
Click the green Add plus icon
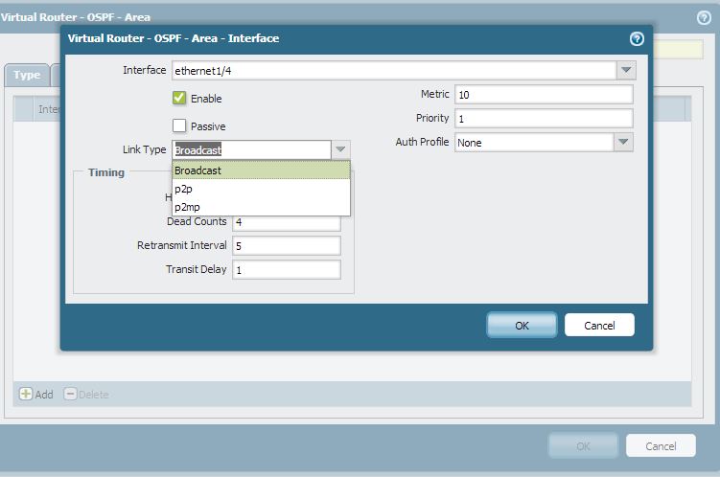click(26, 394)
